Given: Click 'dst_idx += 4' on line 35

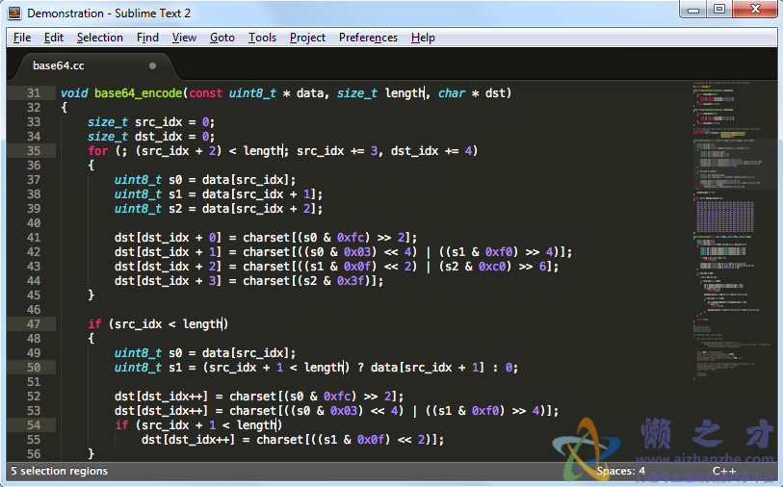Looking at the screenshot, I should (431, 151).
